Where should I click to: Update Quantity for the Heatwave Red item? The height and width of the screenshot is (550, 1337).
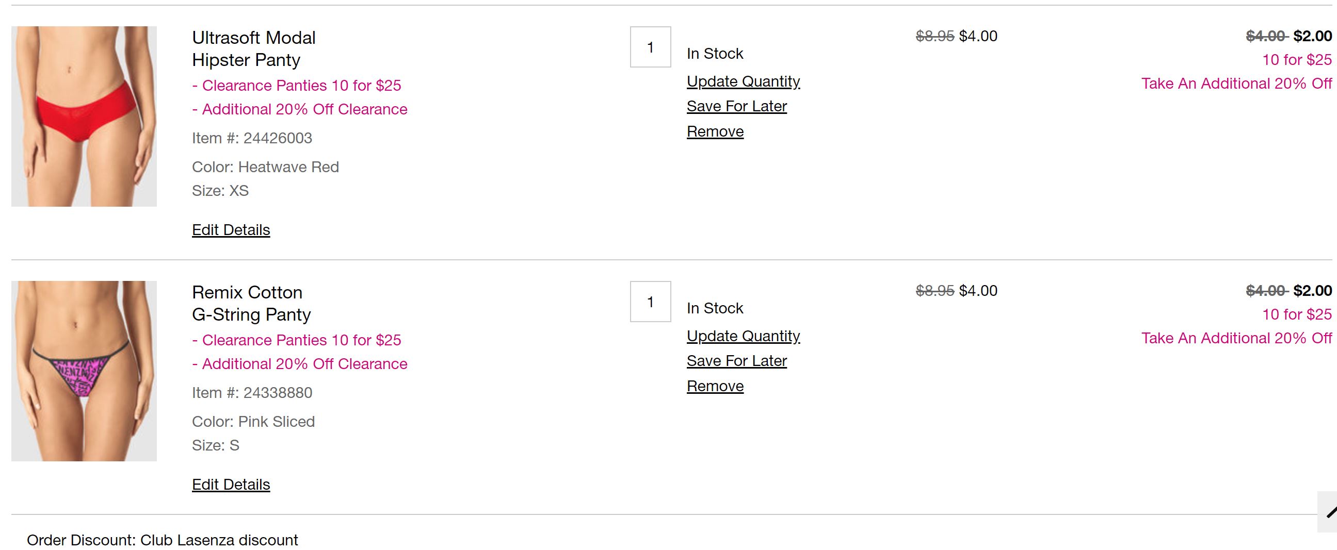[743, 81]
